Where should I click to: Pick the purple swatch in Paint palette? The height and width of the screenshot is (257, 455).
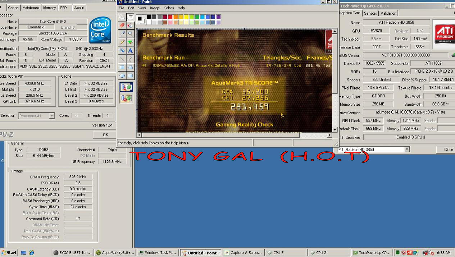[x=218, y=17]
